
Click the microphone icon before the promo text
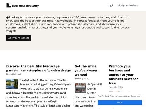(7, 17)
